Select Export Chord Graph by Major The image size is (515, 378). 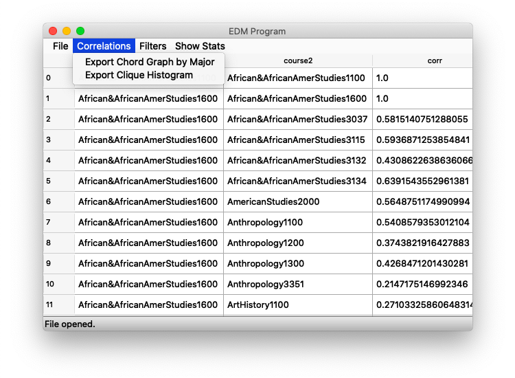tap(149, 62)
